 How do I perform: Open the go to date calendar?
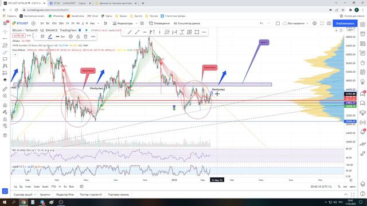[81, 187]
